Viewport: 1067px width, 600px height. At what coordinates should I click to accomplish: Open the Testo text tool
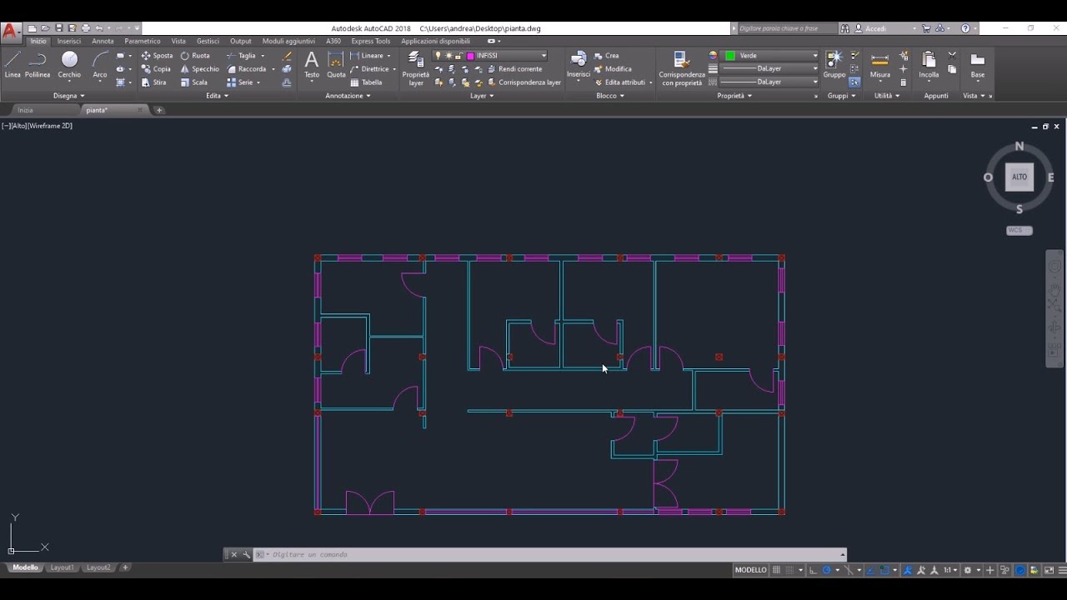[x=312, y=65]
